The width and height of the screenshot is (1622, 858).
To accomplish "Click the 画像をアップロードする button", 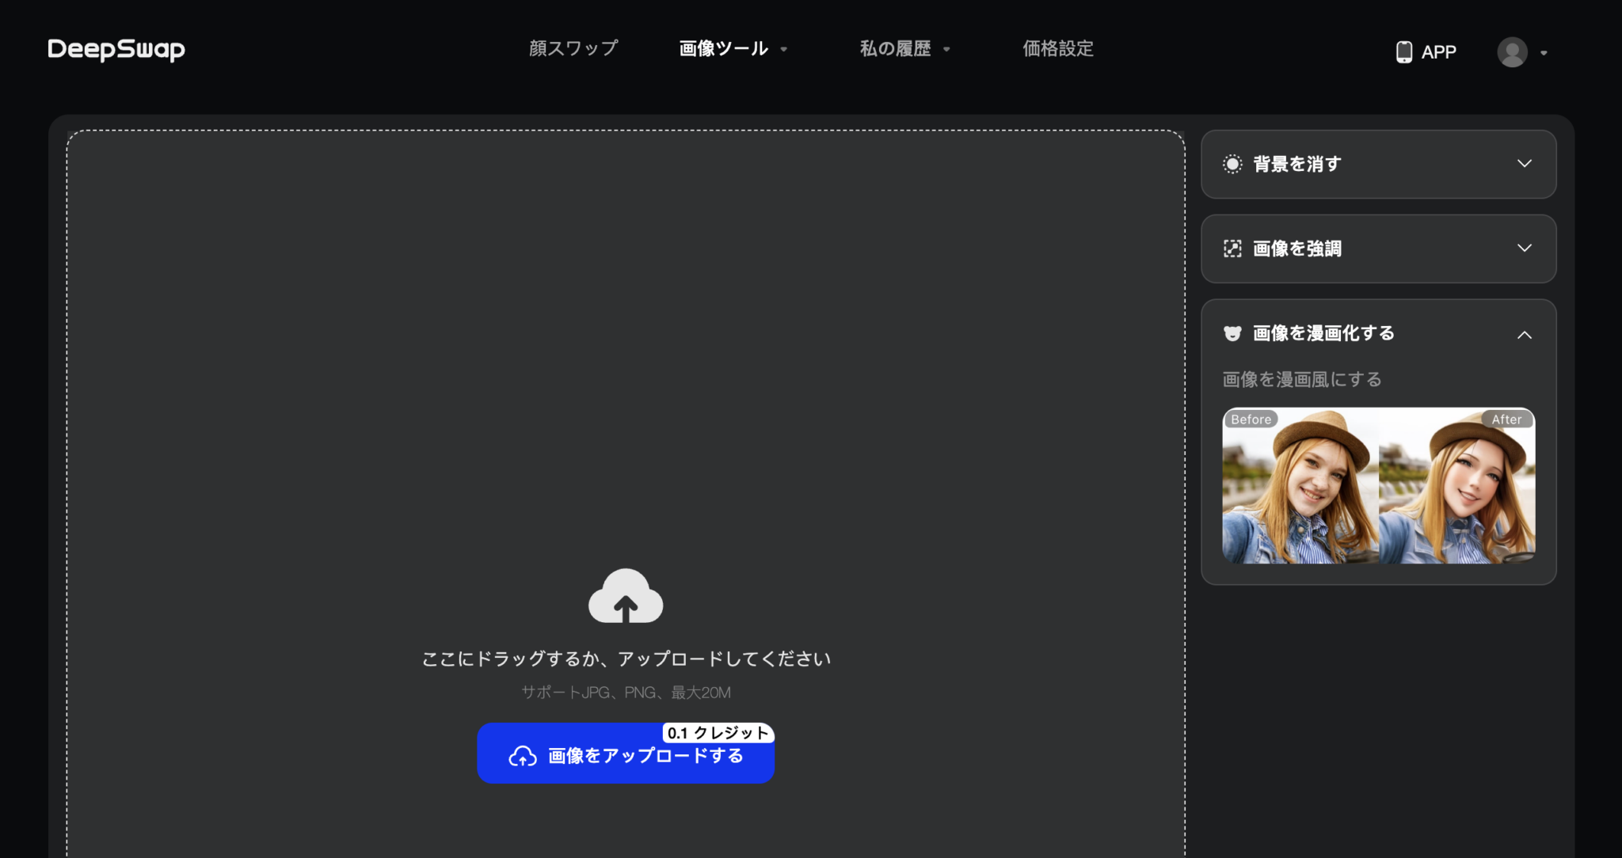I will coord(625,755).
